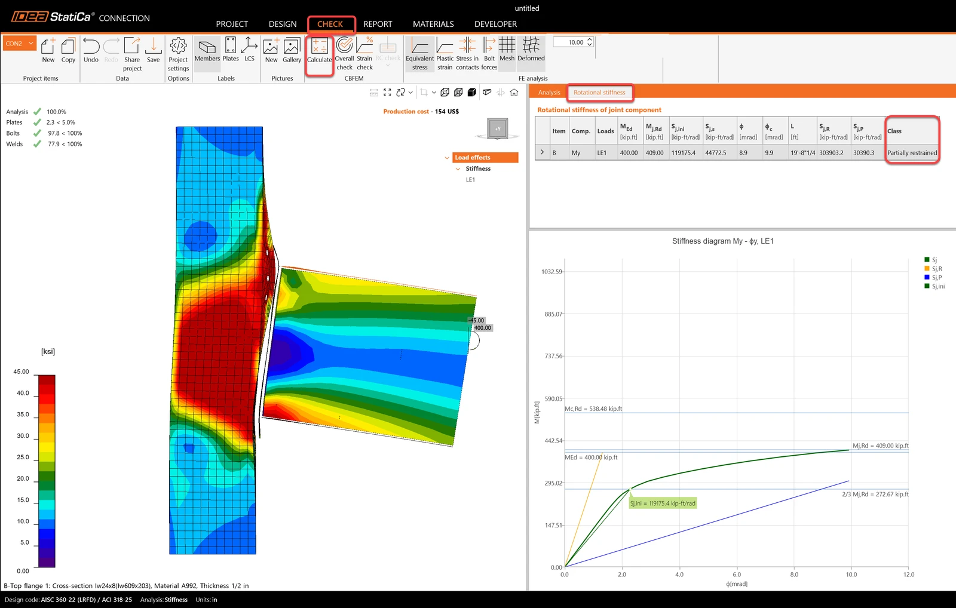Click the Loads column header

pos(605,131)
